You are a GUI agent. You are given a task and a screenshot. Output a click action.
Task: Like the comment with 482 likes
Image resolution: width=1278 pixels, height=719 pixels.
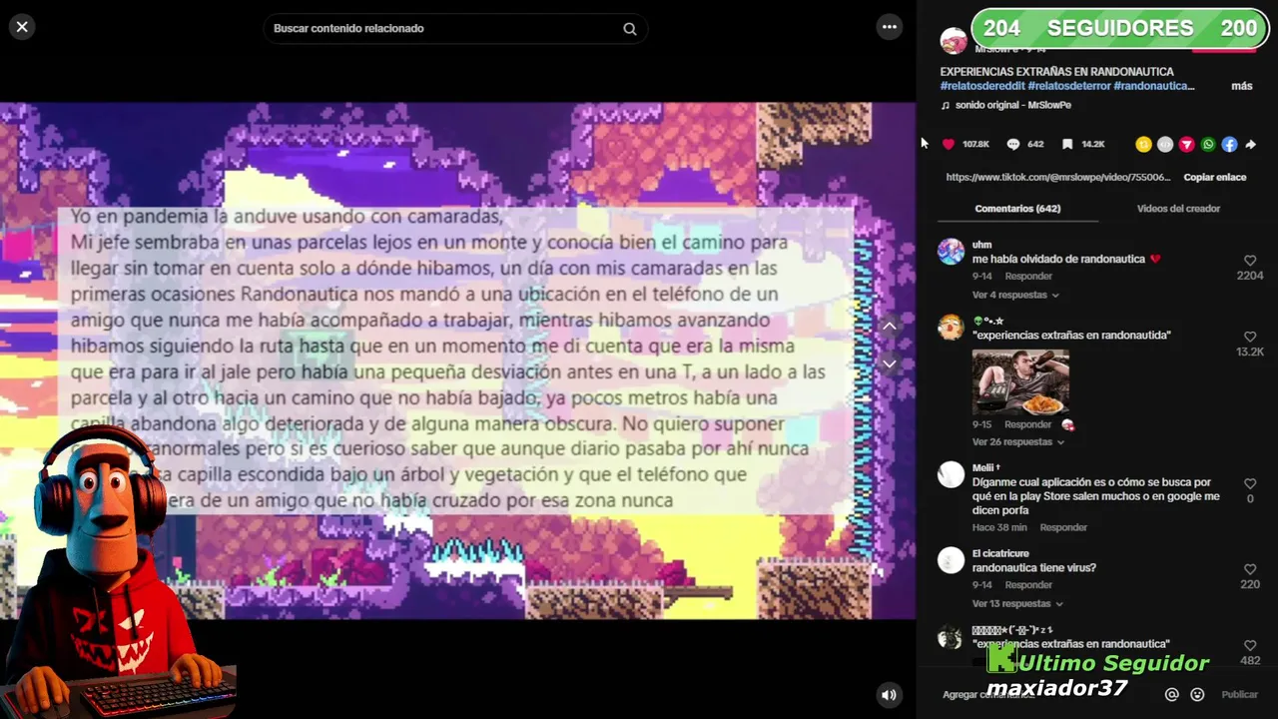pos(1250,646)
